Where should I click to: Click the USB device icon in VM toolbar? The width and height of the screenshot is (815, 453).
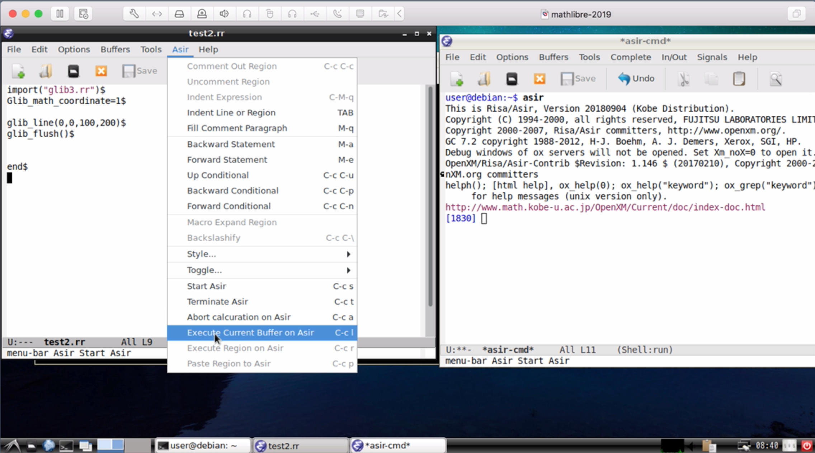click(315, 14)
